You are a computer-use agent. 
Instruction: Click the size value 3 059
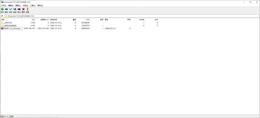33,23
